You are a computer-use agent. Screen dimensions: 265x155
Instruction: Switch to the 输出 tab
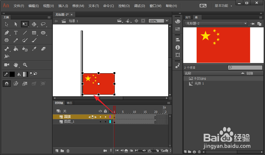pos(69,103)
